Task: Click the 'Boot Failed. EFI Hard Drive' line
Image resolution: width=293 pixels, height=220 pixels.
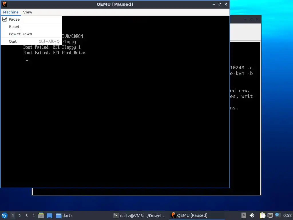Action: coord(54,53)
